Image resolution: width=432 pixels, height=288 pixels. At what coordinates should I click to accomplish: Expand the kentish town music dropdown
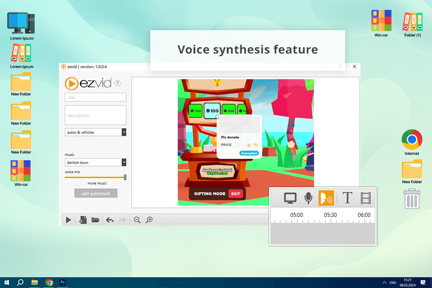coord(124,162)
